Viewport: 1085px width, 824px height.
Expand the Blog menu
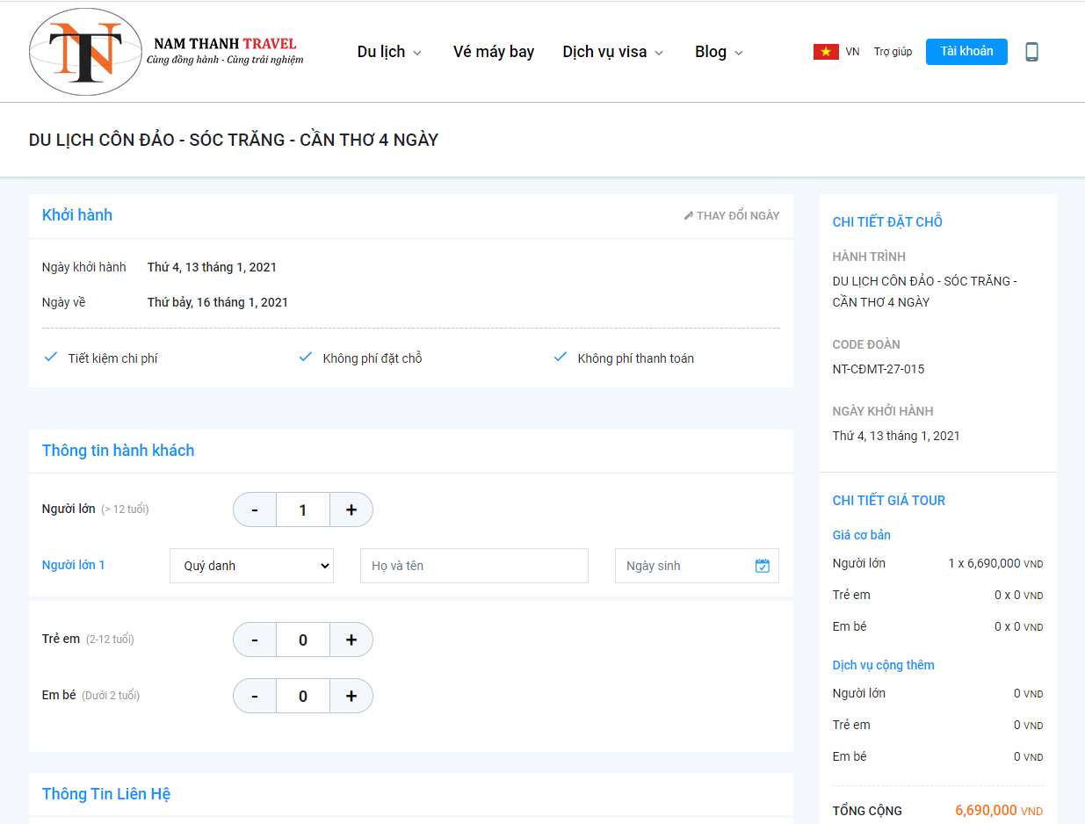(x=719, y=52)
